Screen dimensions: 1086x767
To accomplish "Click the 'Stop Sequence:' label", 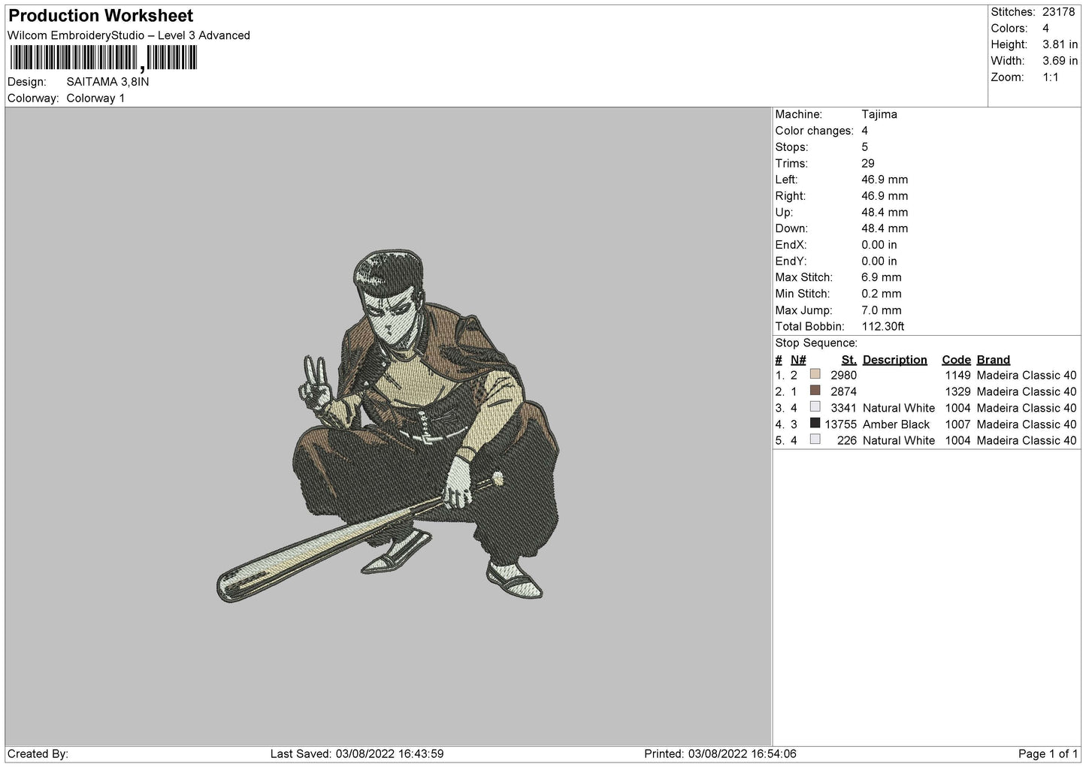I will 816,343.
